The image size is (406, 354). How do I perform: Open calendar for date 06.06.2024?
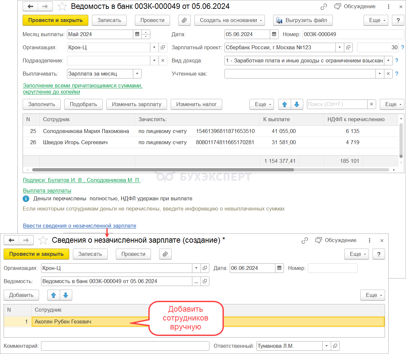279,268
